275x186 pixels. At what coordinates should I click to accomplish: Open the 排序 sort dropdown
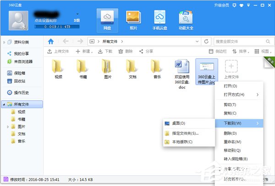[x=241, y=51]
